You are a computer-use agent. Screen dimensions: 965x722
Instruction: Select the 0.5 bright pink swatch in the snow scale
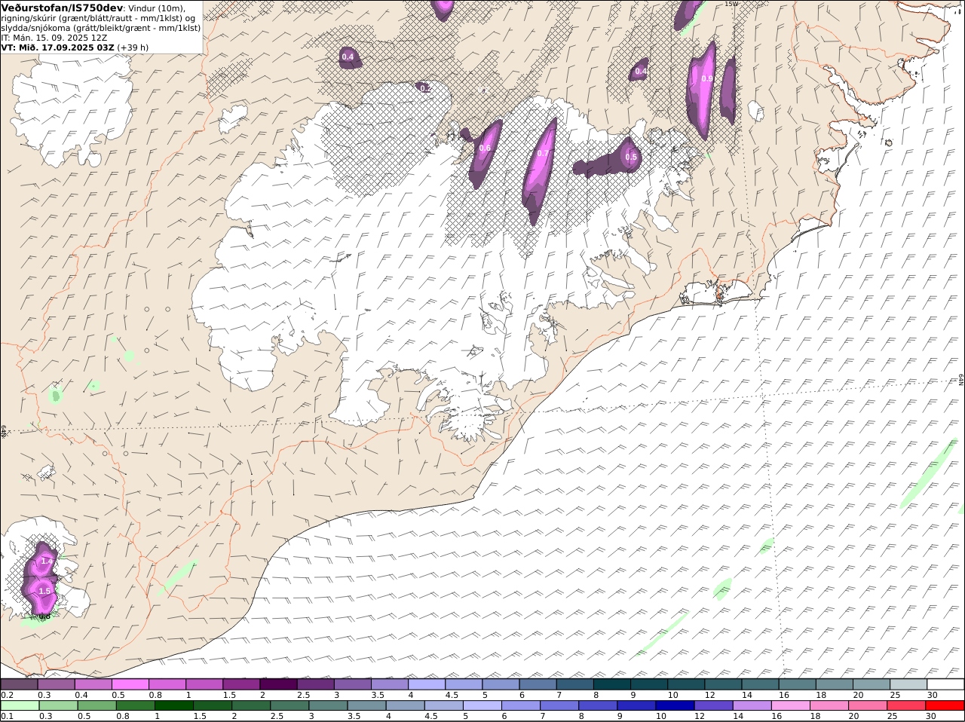pos(130,684)
